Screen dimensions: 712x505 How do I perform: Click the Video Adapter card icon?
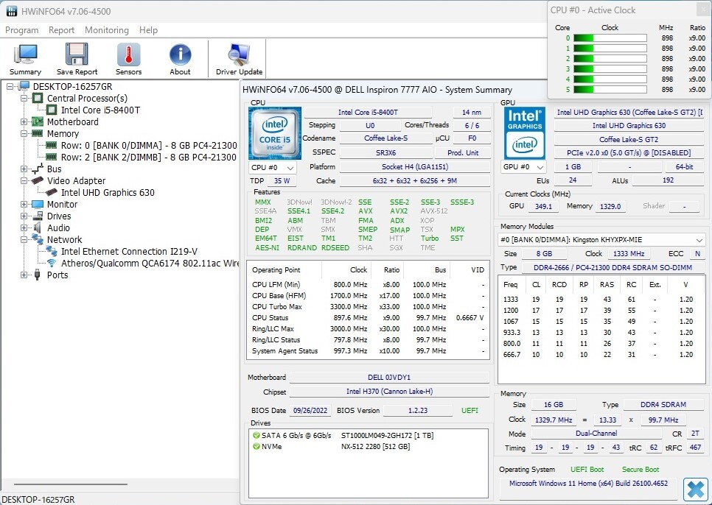pos(38,181)
